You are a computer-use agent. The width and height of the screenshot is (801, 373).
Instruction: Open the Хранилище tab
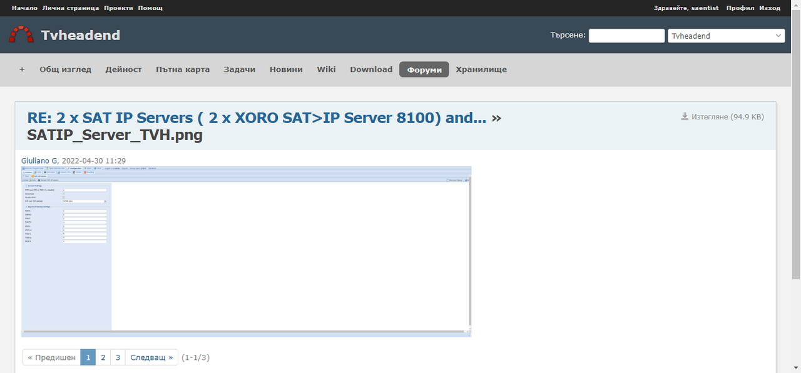(x=481, y=69)
